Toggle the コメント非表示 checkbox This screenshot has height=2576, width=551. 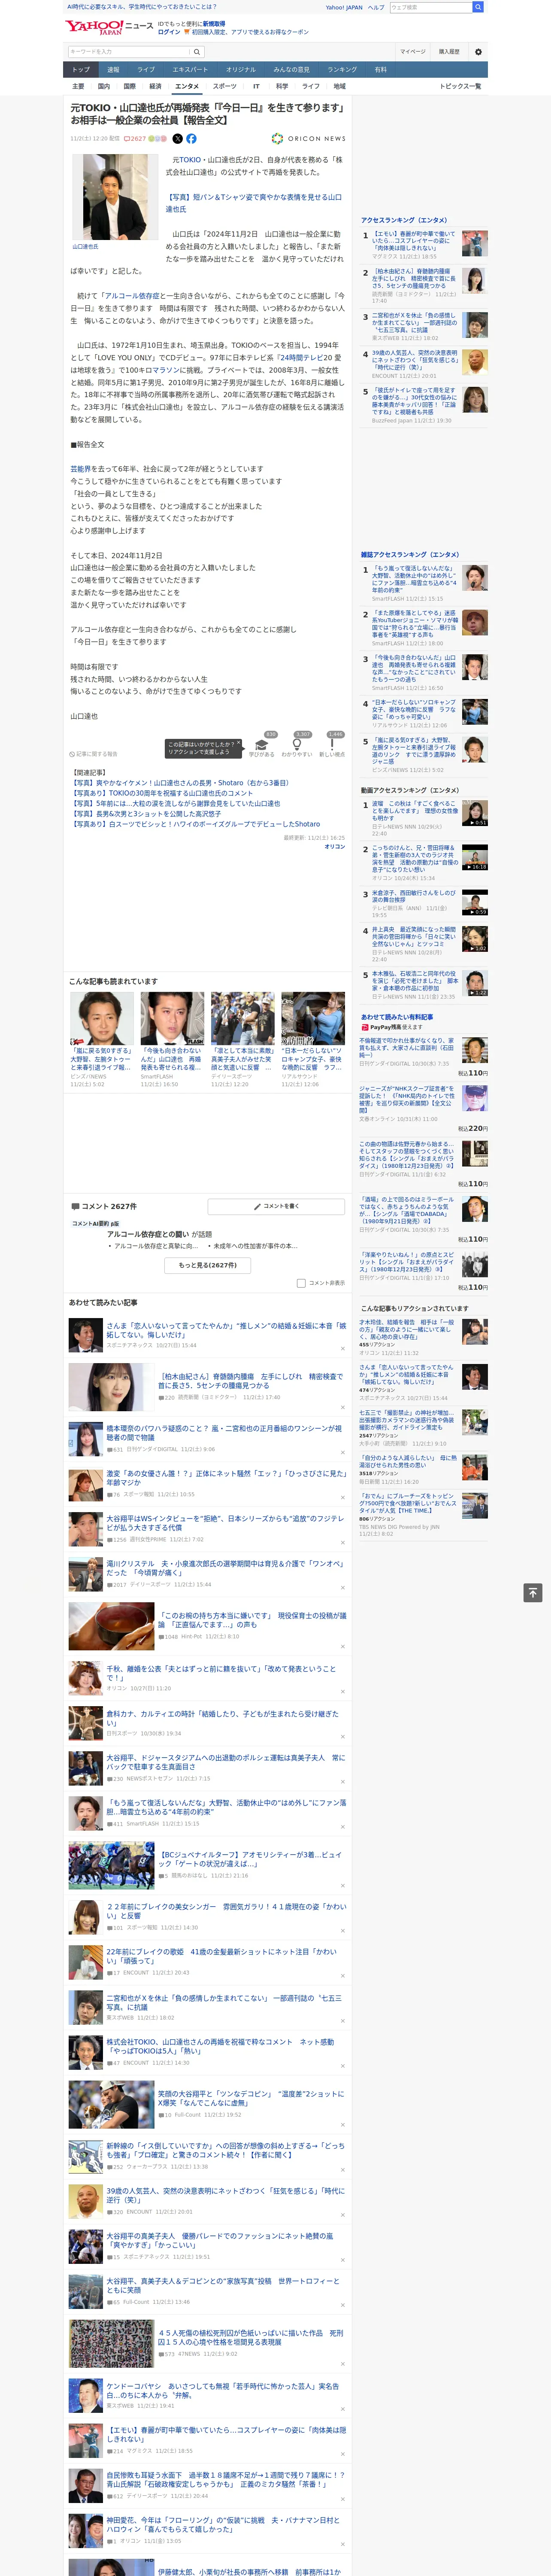click(x=301, y=1283)
